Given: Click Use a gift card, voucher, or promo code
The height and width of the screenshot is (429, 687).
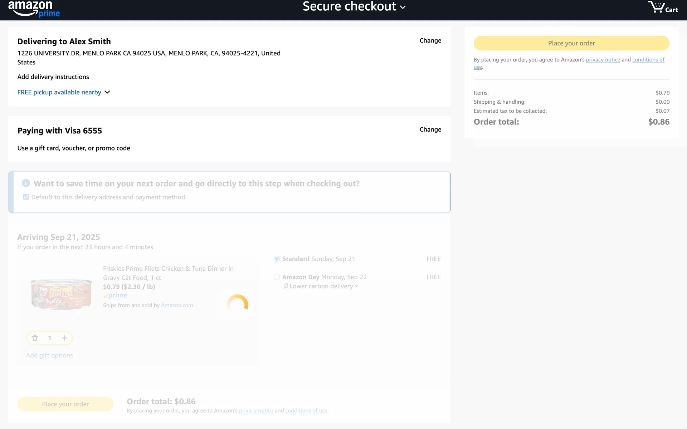Looking at the screenshot, I should 74,148.
